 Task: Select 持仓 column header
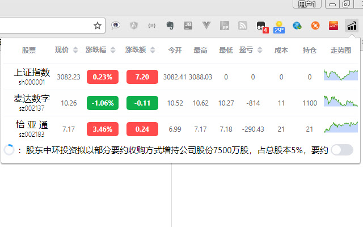coord(310,50)
